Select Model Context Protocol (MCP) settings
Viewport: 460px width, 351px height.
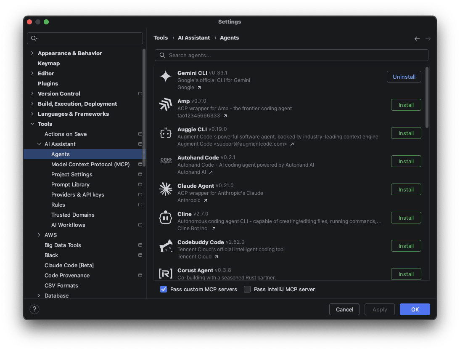point(90,165)
